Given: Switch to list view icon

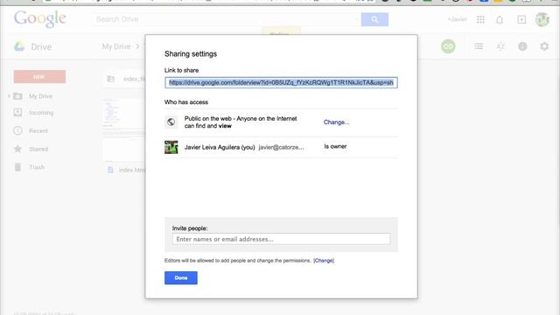Looking at the screenshot, I should tap(479, 46).
